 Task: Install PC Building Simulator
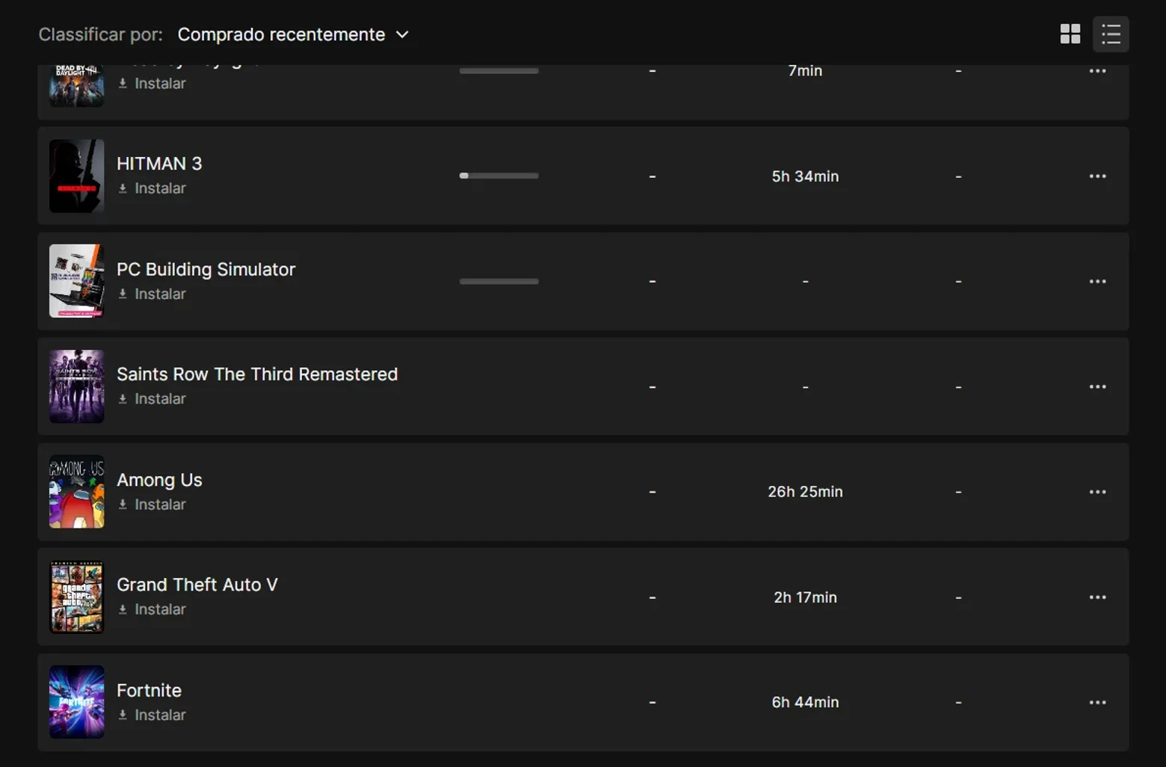click(152, 294)
